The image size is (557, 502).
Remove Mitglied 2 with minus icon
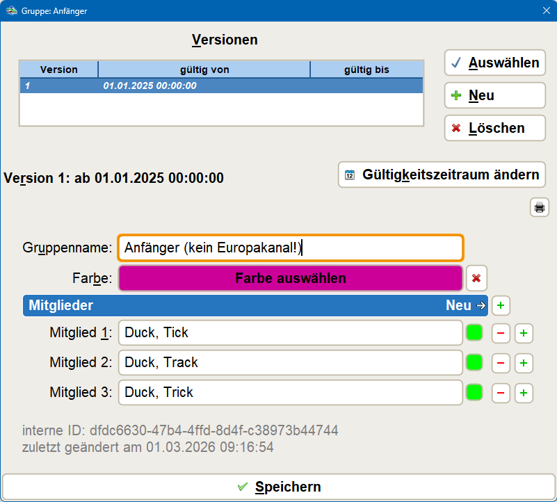click(501, 363)
